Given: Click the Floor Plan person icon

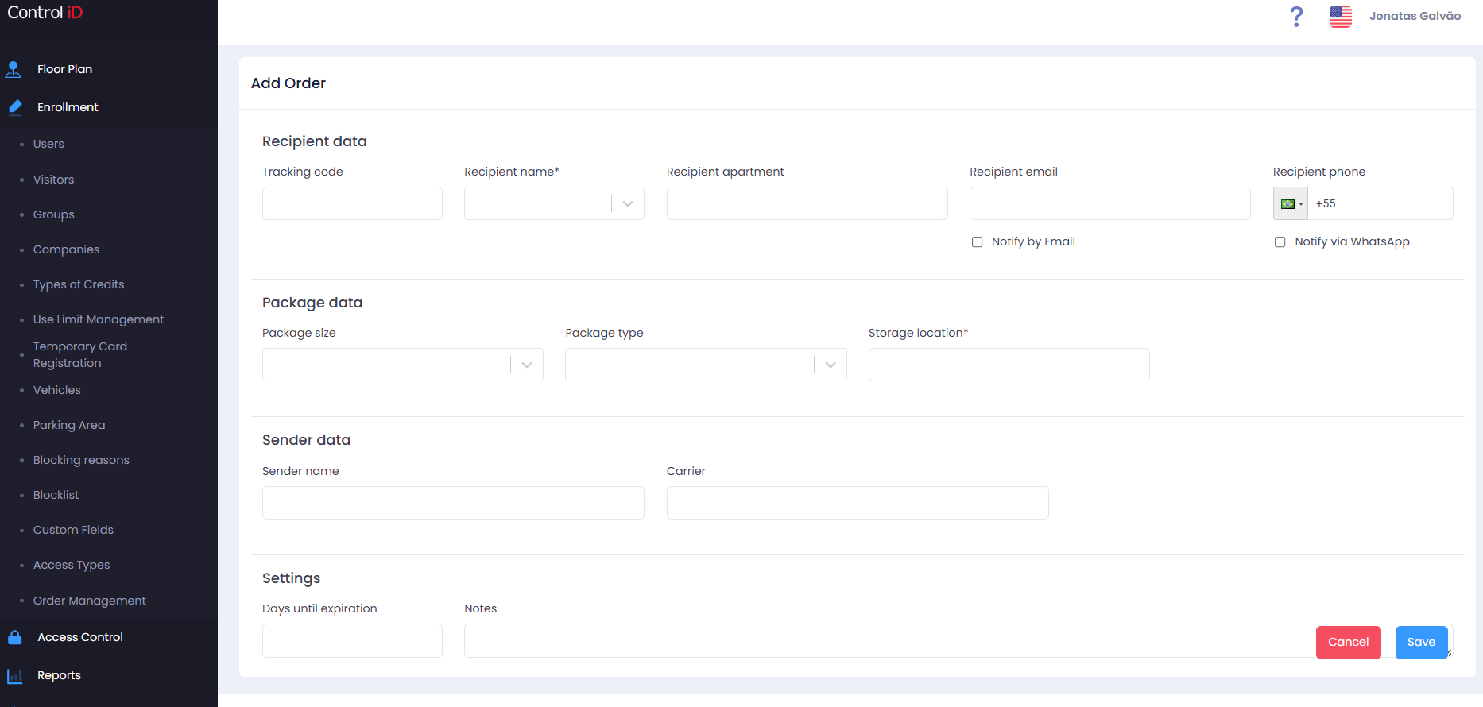Looking at the screenshot, I should point(14,69).
